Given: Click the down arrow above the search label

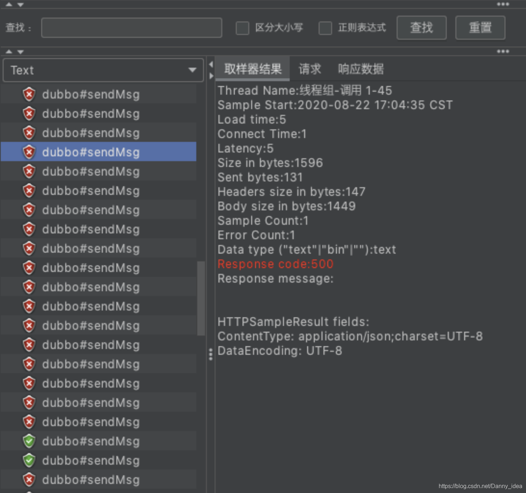Looking at the screenshot, I should (x=21, y=5).
